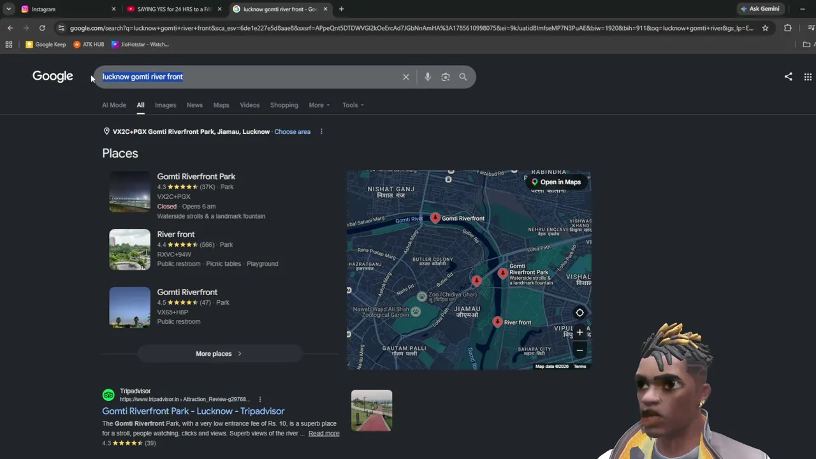Click the Zoo (Chidiya Ghar) map marker

coord(421,296)
